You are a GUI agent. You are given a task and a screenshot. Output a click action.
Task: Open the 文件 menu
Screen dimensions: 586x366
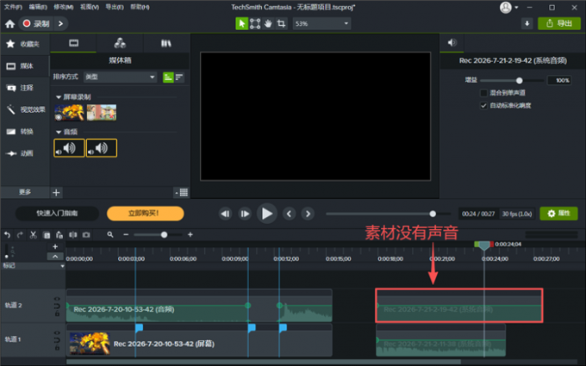click(x=13, y=7)
